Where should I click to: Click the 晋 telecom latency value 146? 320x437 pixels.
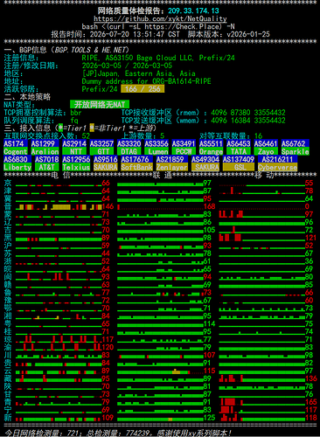pyautogui.click(x=108, y=206)
